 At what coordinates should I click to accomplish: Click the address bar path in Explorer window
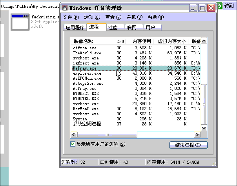click(x=30, y=6)
